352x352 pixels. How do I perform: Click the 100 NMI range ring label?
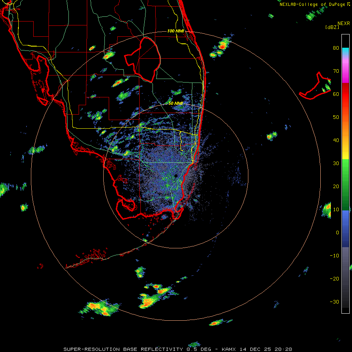pyautogui.click(x=176, y=31)
